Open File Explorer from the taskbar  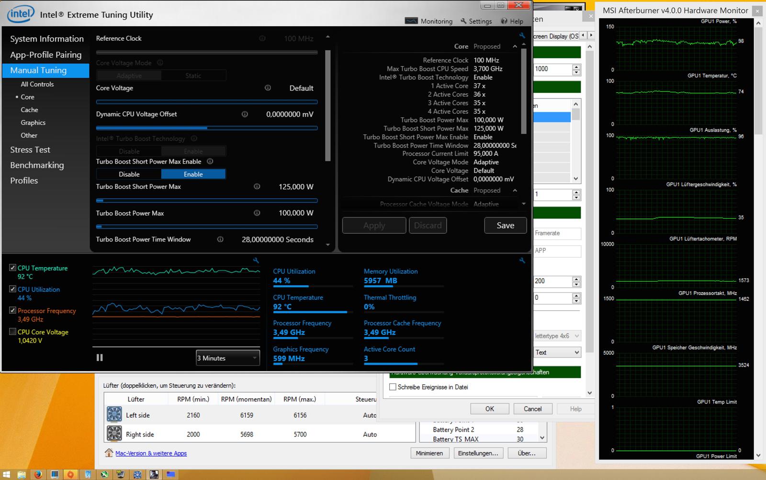pos(22,474)
